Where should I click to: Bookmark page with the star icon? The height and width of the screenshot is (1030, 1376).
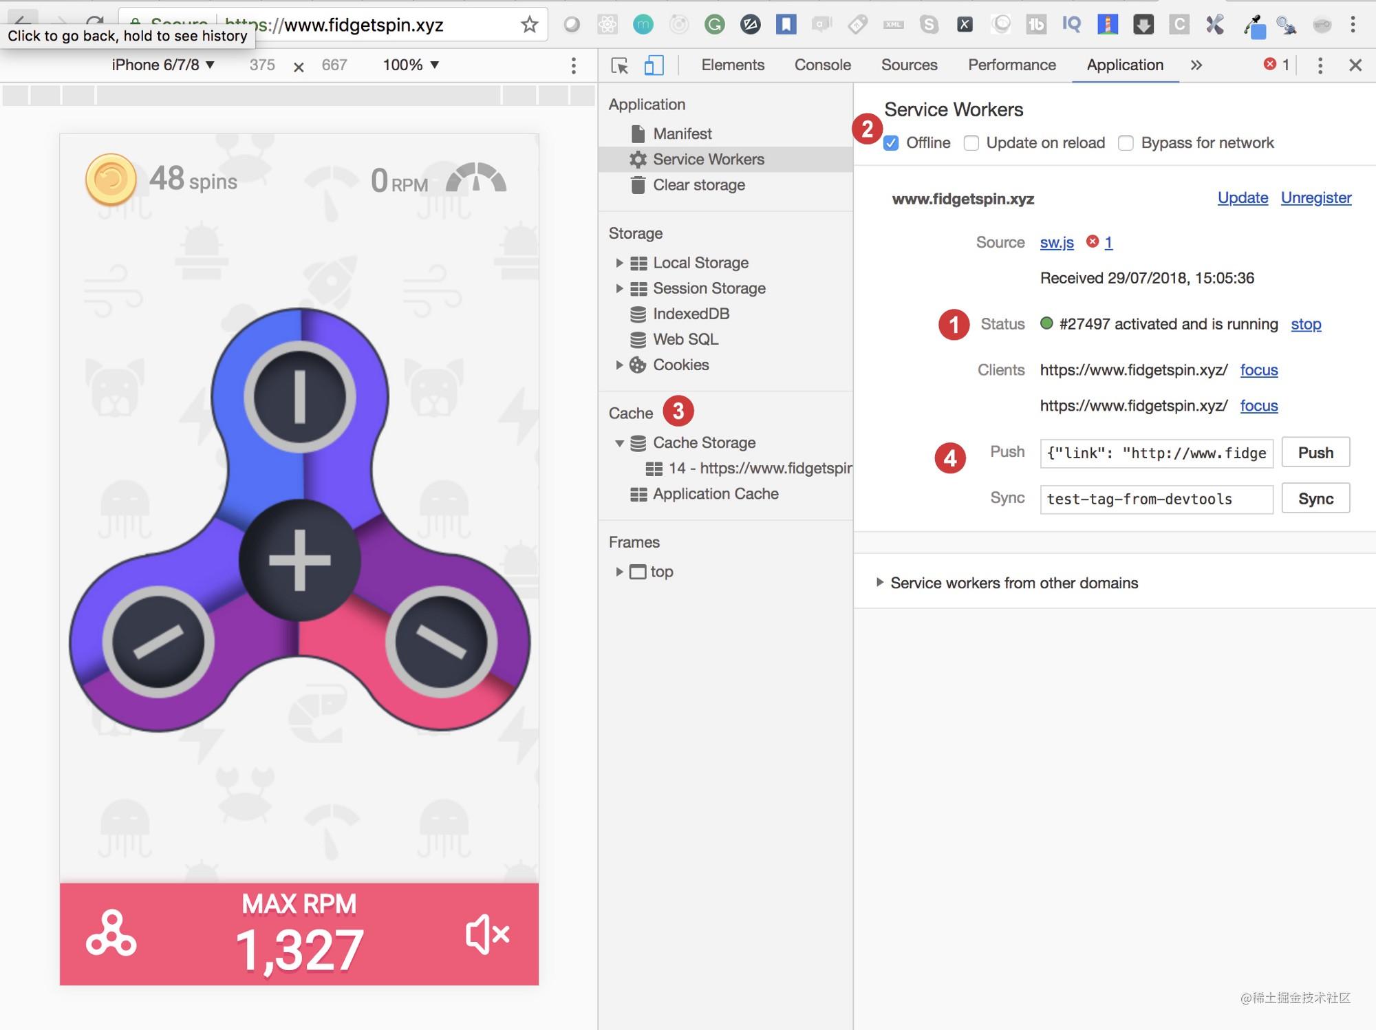point(529,25)
